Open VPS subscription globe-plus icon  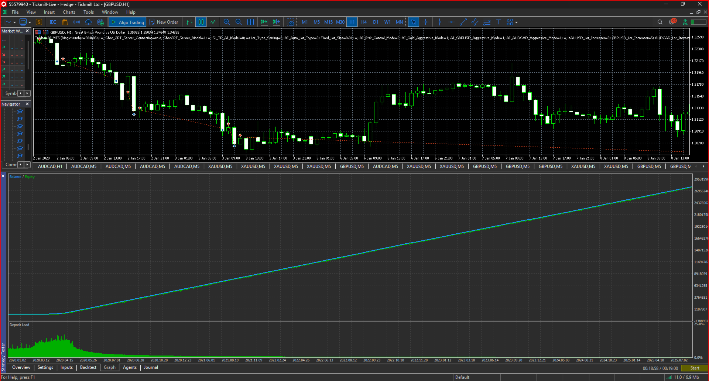tap(100, 22)
